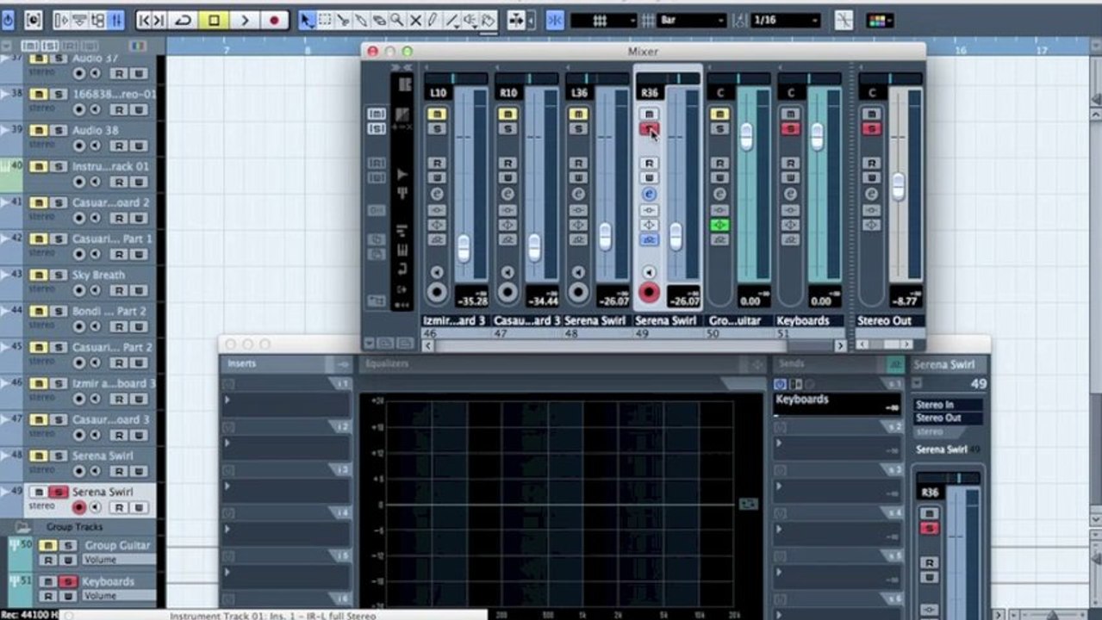This screenshot has height=620, width=1102.
Task: Click the Go to previous marker transport button
Action: click(x=145, y=20)
